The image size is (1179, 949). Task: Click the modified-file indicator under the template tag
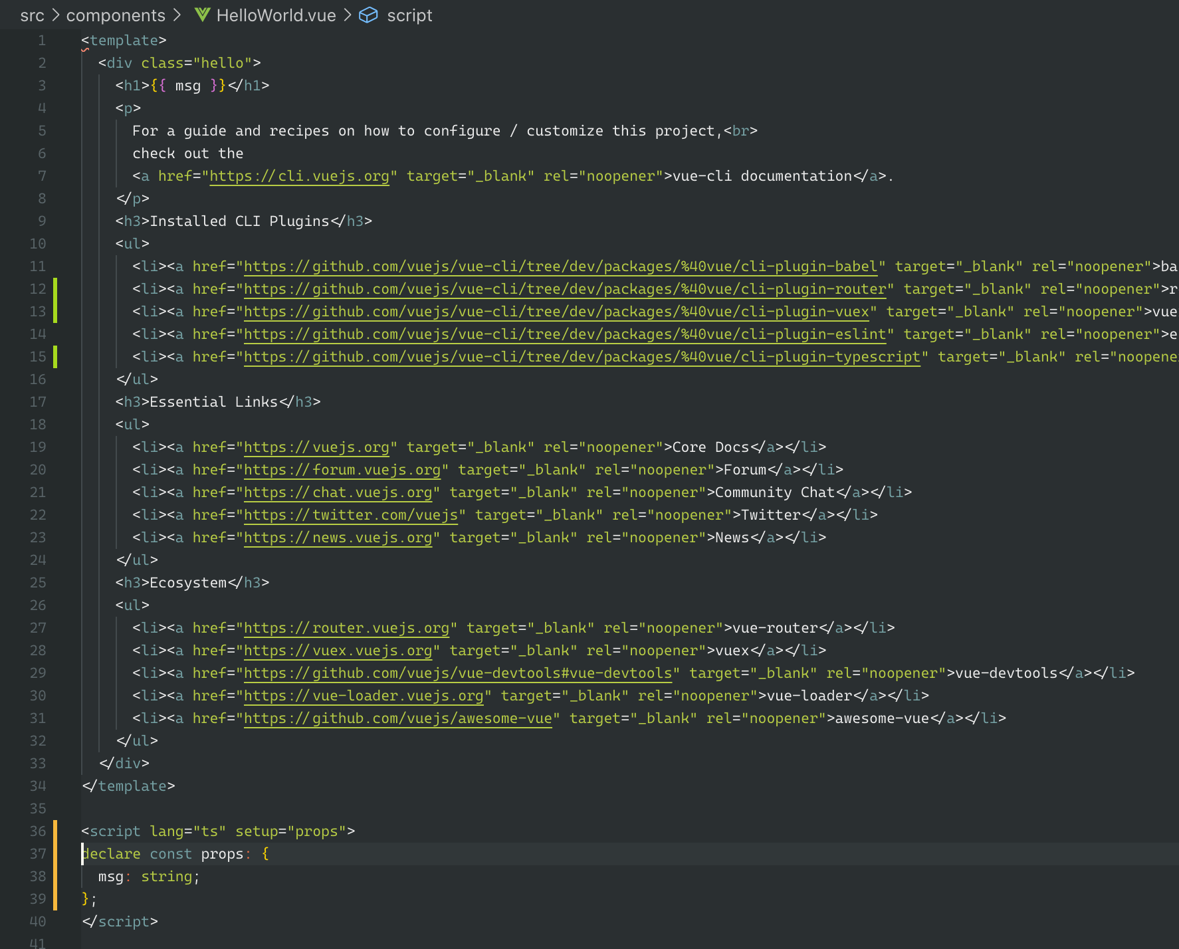[x=86, y=49]
